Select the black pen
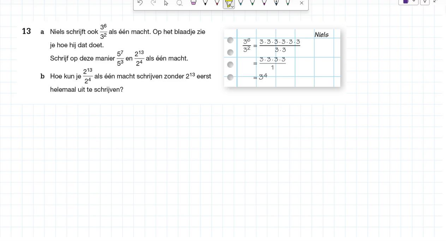 [205, 2]
